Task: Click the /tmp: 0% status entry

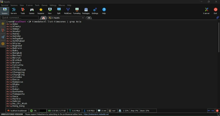Action: click(x=134, y=111)
